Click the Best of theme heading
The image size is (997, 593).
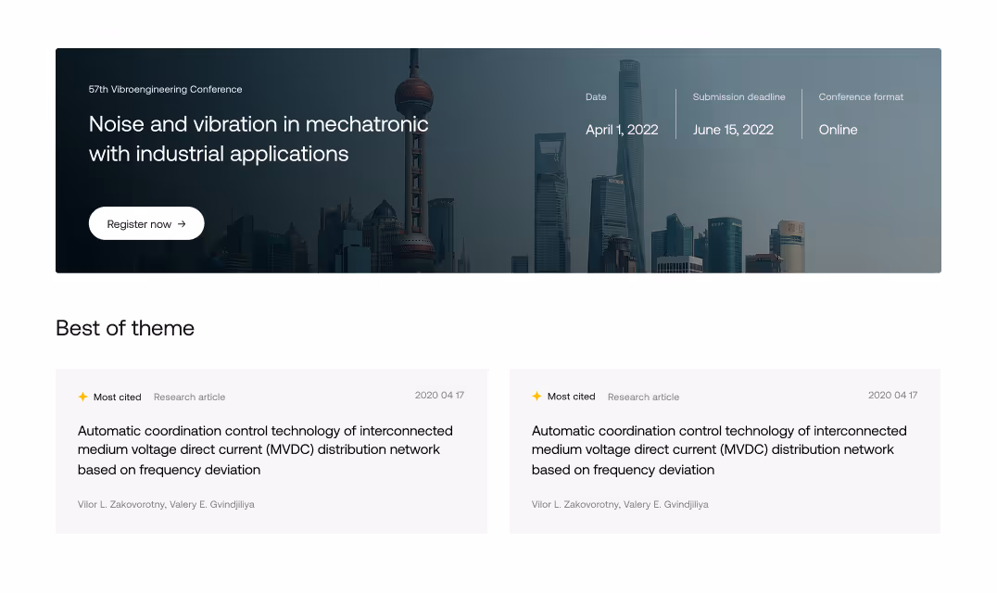(125, 328)
